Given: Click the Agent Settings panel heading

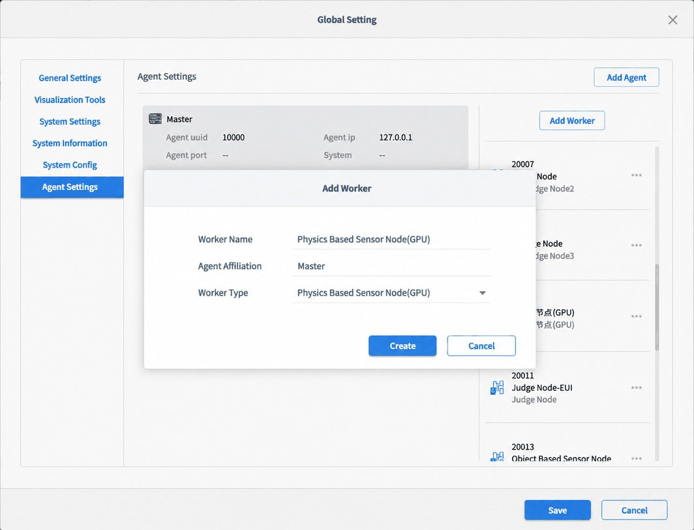Looking at the screenshot, I should pos(167,76).
